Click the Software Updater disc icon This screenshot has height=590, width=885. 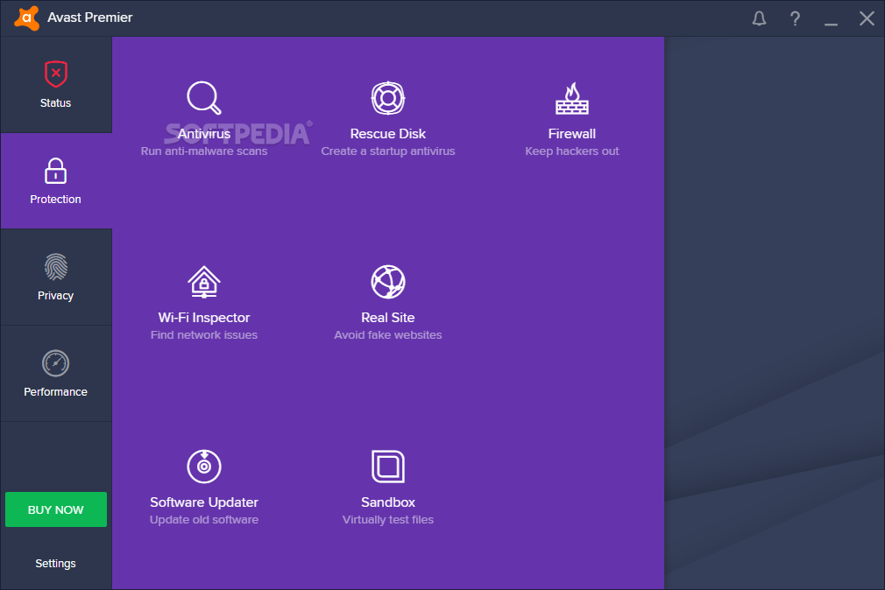(x=204, y=466)
